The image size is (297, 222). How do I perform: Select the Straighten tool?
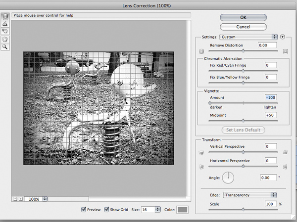(5, 24)
